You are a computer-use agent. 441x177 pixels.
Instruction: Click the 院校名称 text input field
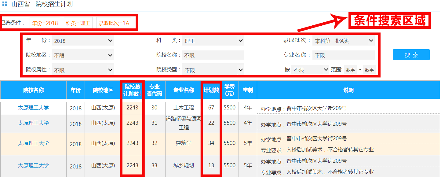point(213,55)
